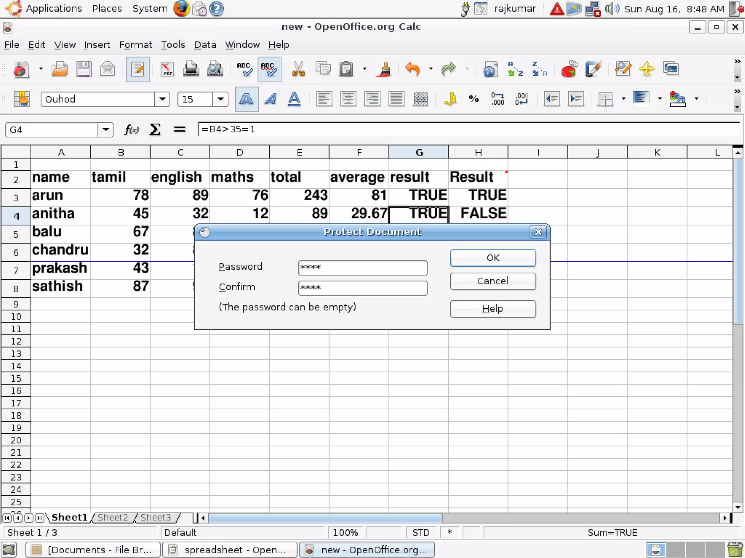Image resolution: width=745 pixels, height=558 pixels.
Task: Toggle Edit File mode button
Action: [x=138, y=69]
